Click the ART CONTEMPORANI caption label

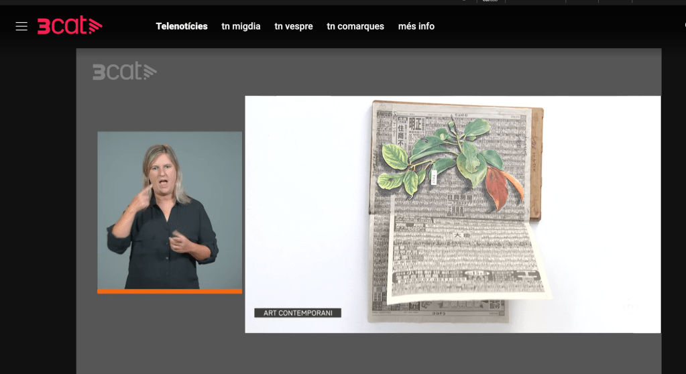298,313
